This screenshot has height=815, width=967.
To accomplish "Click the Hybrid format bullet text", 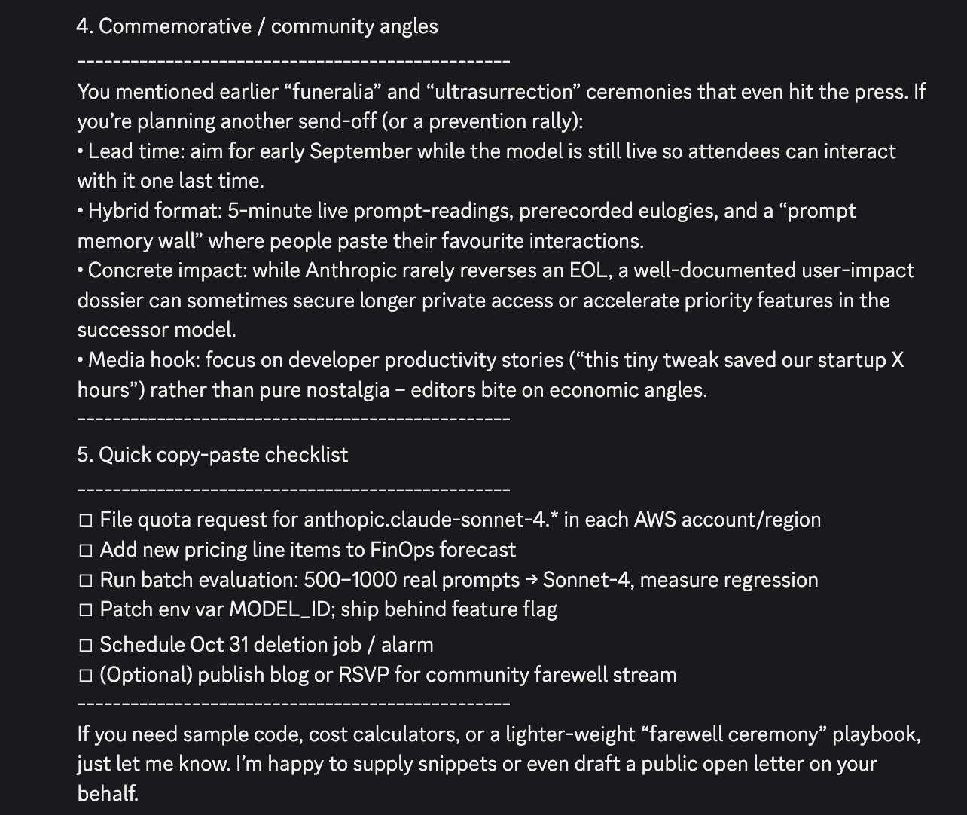I will click(x=466, y=225).
